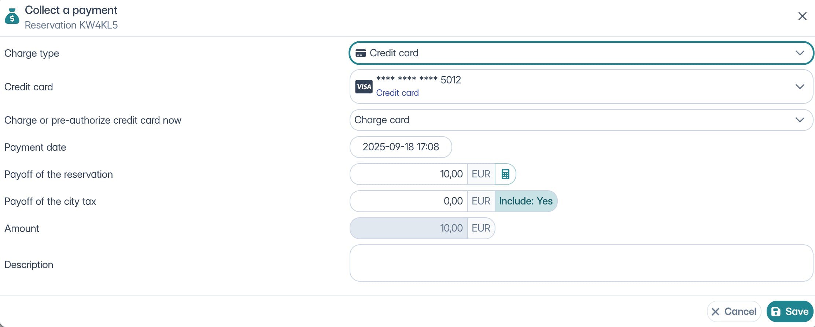815x327 pixels.
Task: Click the floppy disk icon on Save
Action: pos(776,312)
